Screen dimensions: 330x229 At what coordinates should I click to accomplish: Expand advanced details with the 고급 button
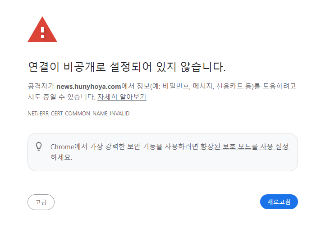click(41, 202)
